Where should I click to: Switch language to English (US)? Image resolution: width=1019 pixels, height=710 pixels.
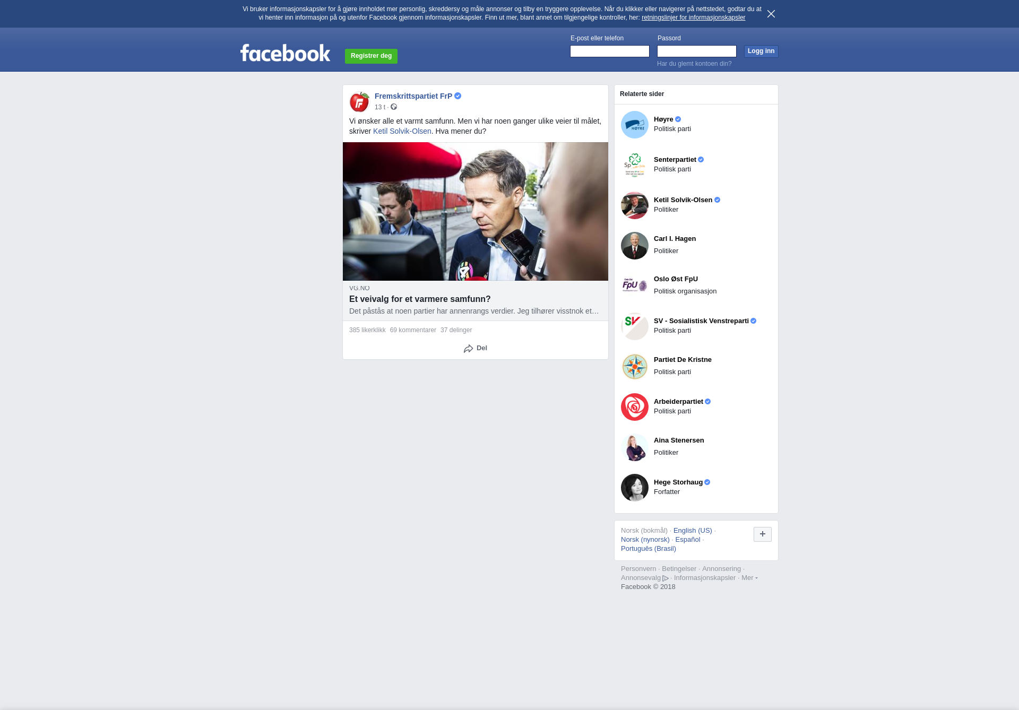pyautogui.click(x=693, y=531)
